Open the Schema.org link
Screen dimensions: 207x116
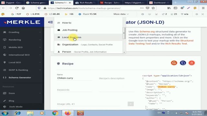147,32
